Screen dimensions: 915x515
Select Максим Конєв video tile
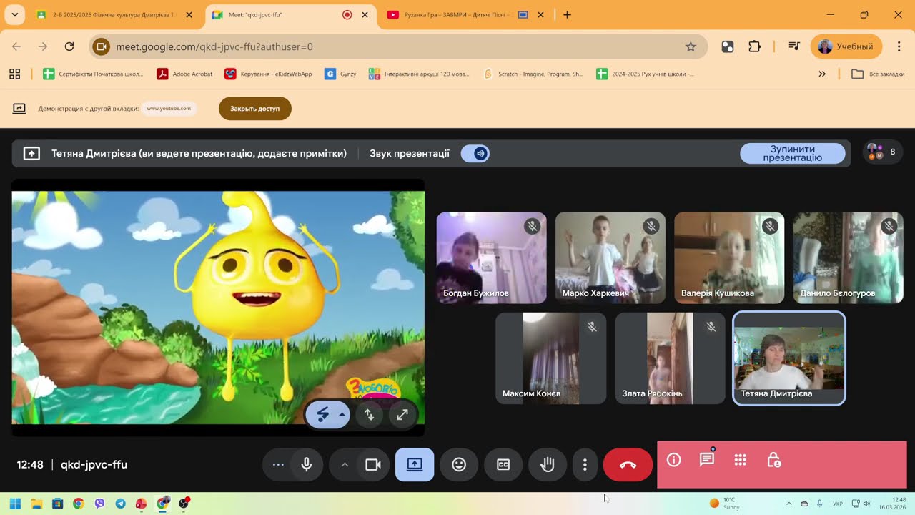551,358
